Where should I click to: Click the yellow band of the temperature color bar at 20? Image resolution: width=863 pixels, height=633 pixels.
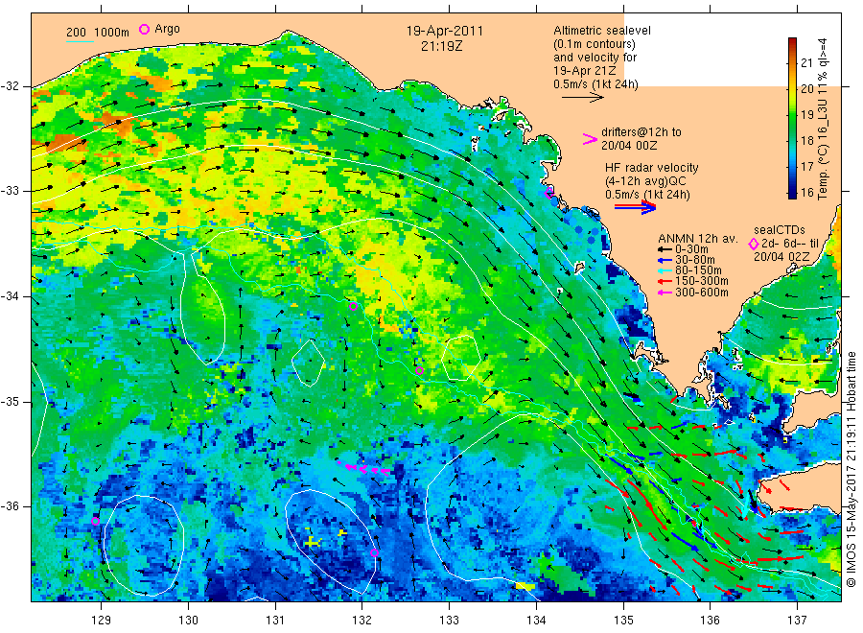click(x=792, y=88)
